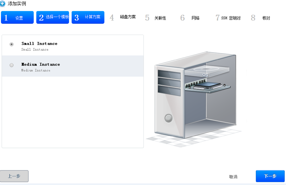Click the blue plus icon beside 添加实例
286x185 pixels.
pos(3,4)
